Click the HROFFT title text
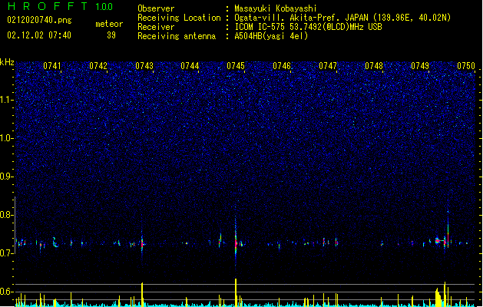Image resolution: width=483 pixels, height=307 pixels. tap(48, 6)
